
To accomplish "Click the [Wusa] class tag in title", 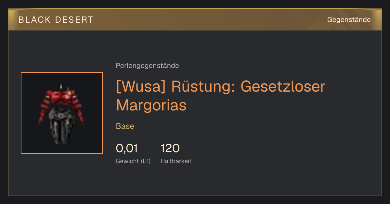I will coord(141,87).
